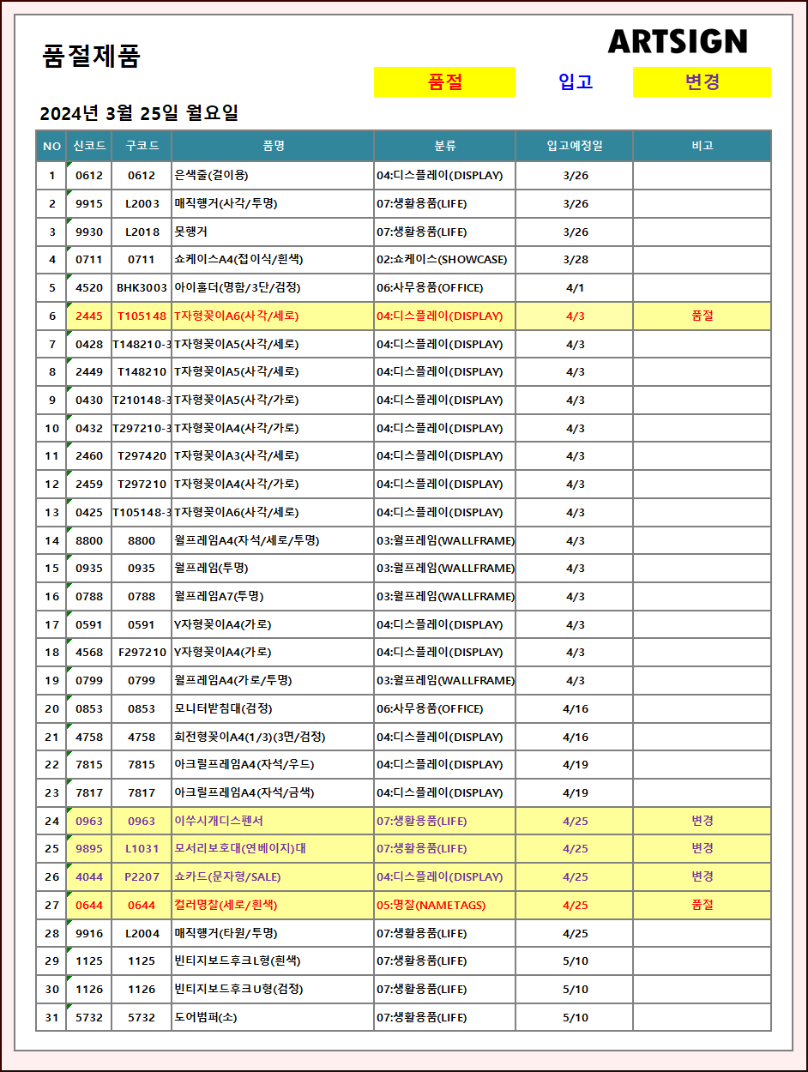Click the red T105148 old code cell
Viewport: 808px width, 1072px height.
point(142,316)
